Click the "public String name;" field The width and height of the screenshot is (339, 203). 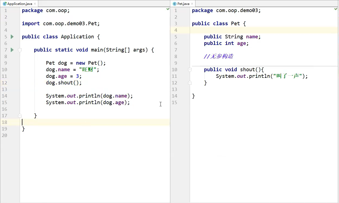point(232,37)
